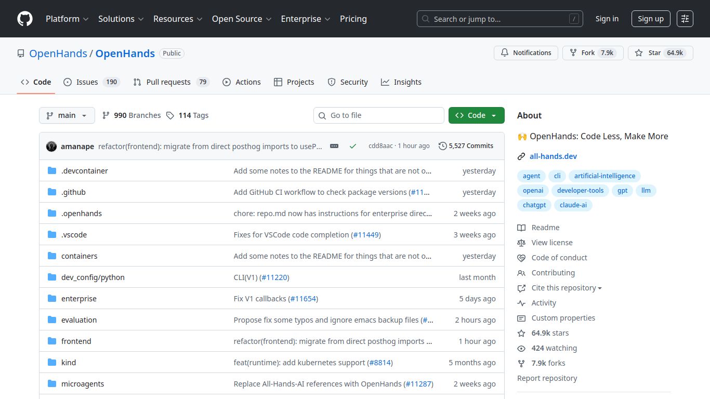Screen dimensions: 710x399
Task: View tags using the tag icon
Action: coord(170,115)
